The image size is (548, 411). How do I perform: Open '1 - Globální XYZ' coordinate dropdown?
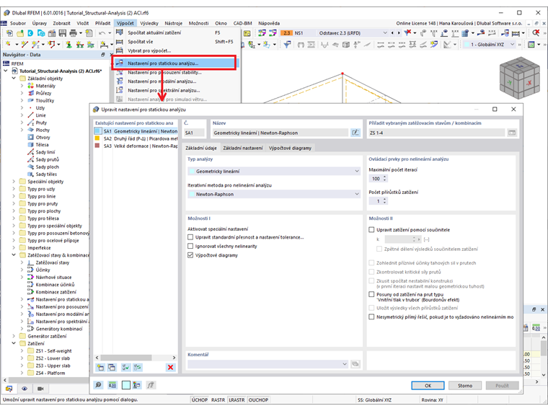pyautogui.click(x=490, y=45)
